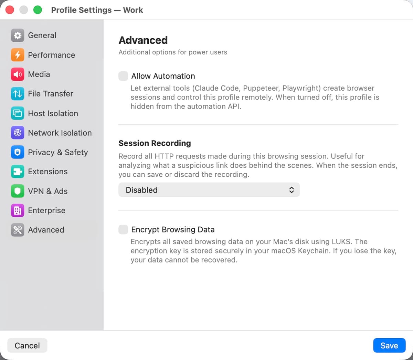
Task: Click the Privacy & Safety shield icon
Action: point(18,152)
